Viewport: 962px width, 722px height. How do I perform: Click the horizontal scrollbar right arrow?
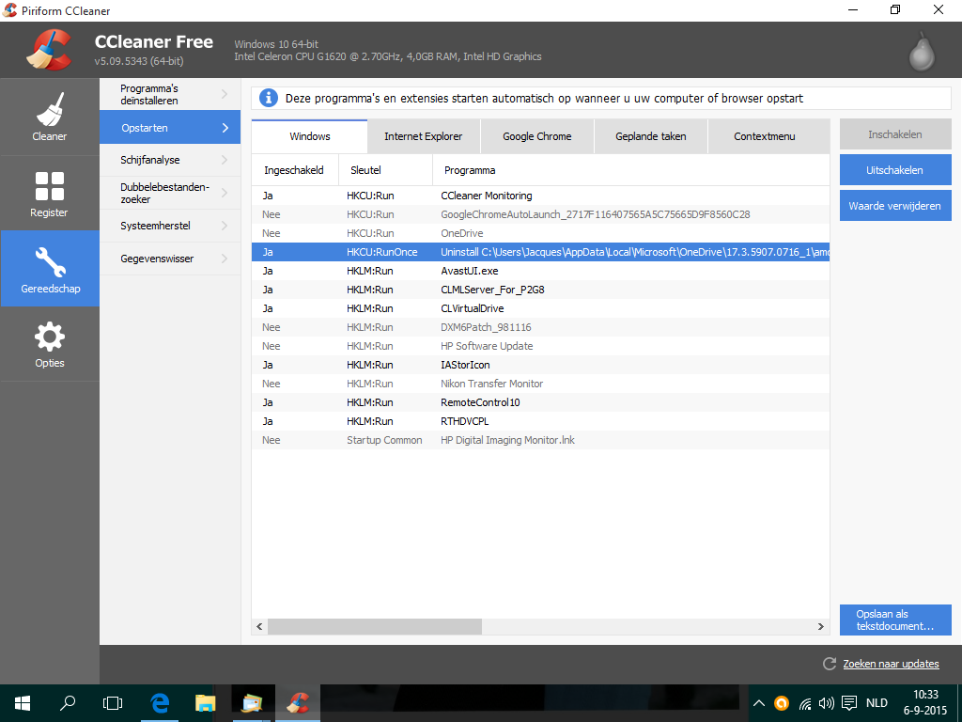(x=822, y=626)
